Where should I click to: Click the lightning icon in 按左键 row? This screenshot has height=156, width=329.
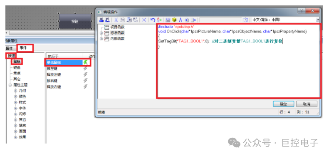(x=85, y=69)
